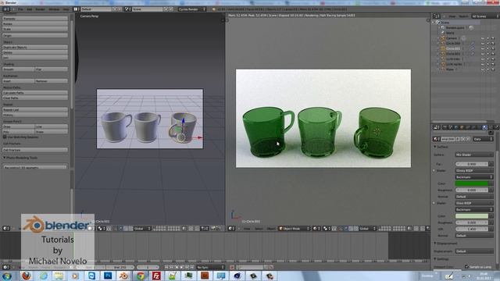
Task: Open Firefox from the taskbar
Action: [27, 276]
